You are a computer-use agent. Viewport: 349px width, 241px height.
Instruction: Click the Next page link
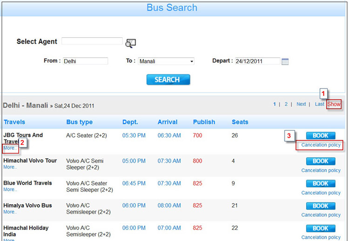[302, 104]
